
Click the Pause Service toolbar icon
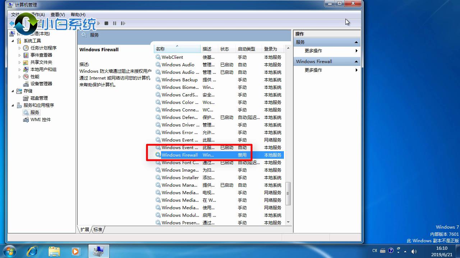(115, 23)
